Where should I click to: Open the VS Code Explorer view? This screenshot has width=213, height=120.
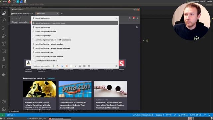pos(4,13)
